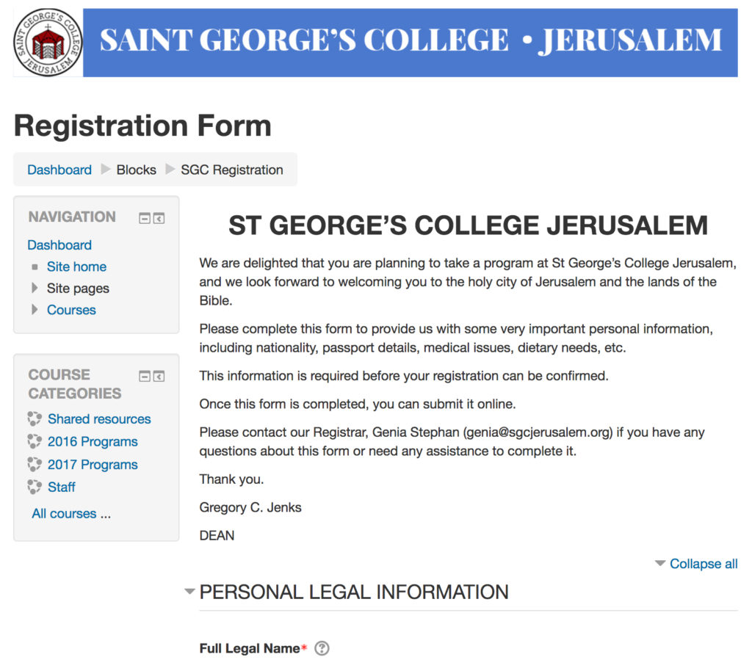752x660 pixels.
Task: Expand the Courses tree arrow
Action: [x=35, y=309]
